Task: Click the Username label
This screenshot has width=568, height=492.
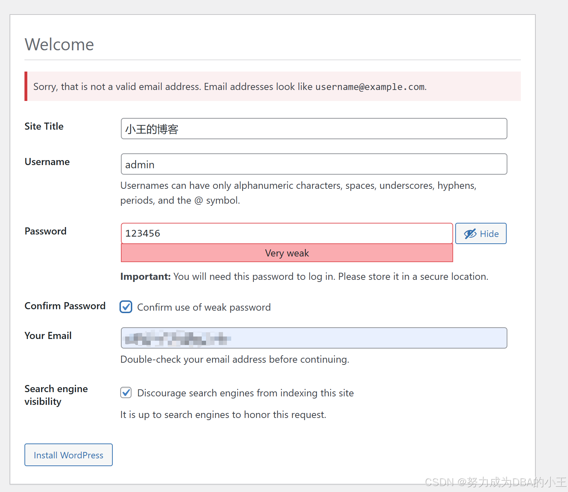Action: 47,162
